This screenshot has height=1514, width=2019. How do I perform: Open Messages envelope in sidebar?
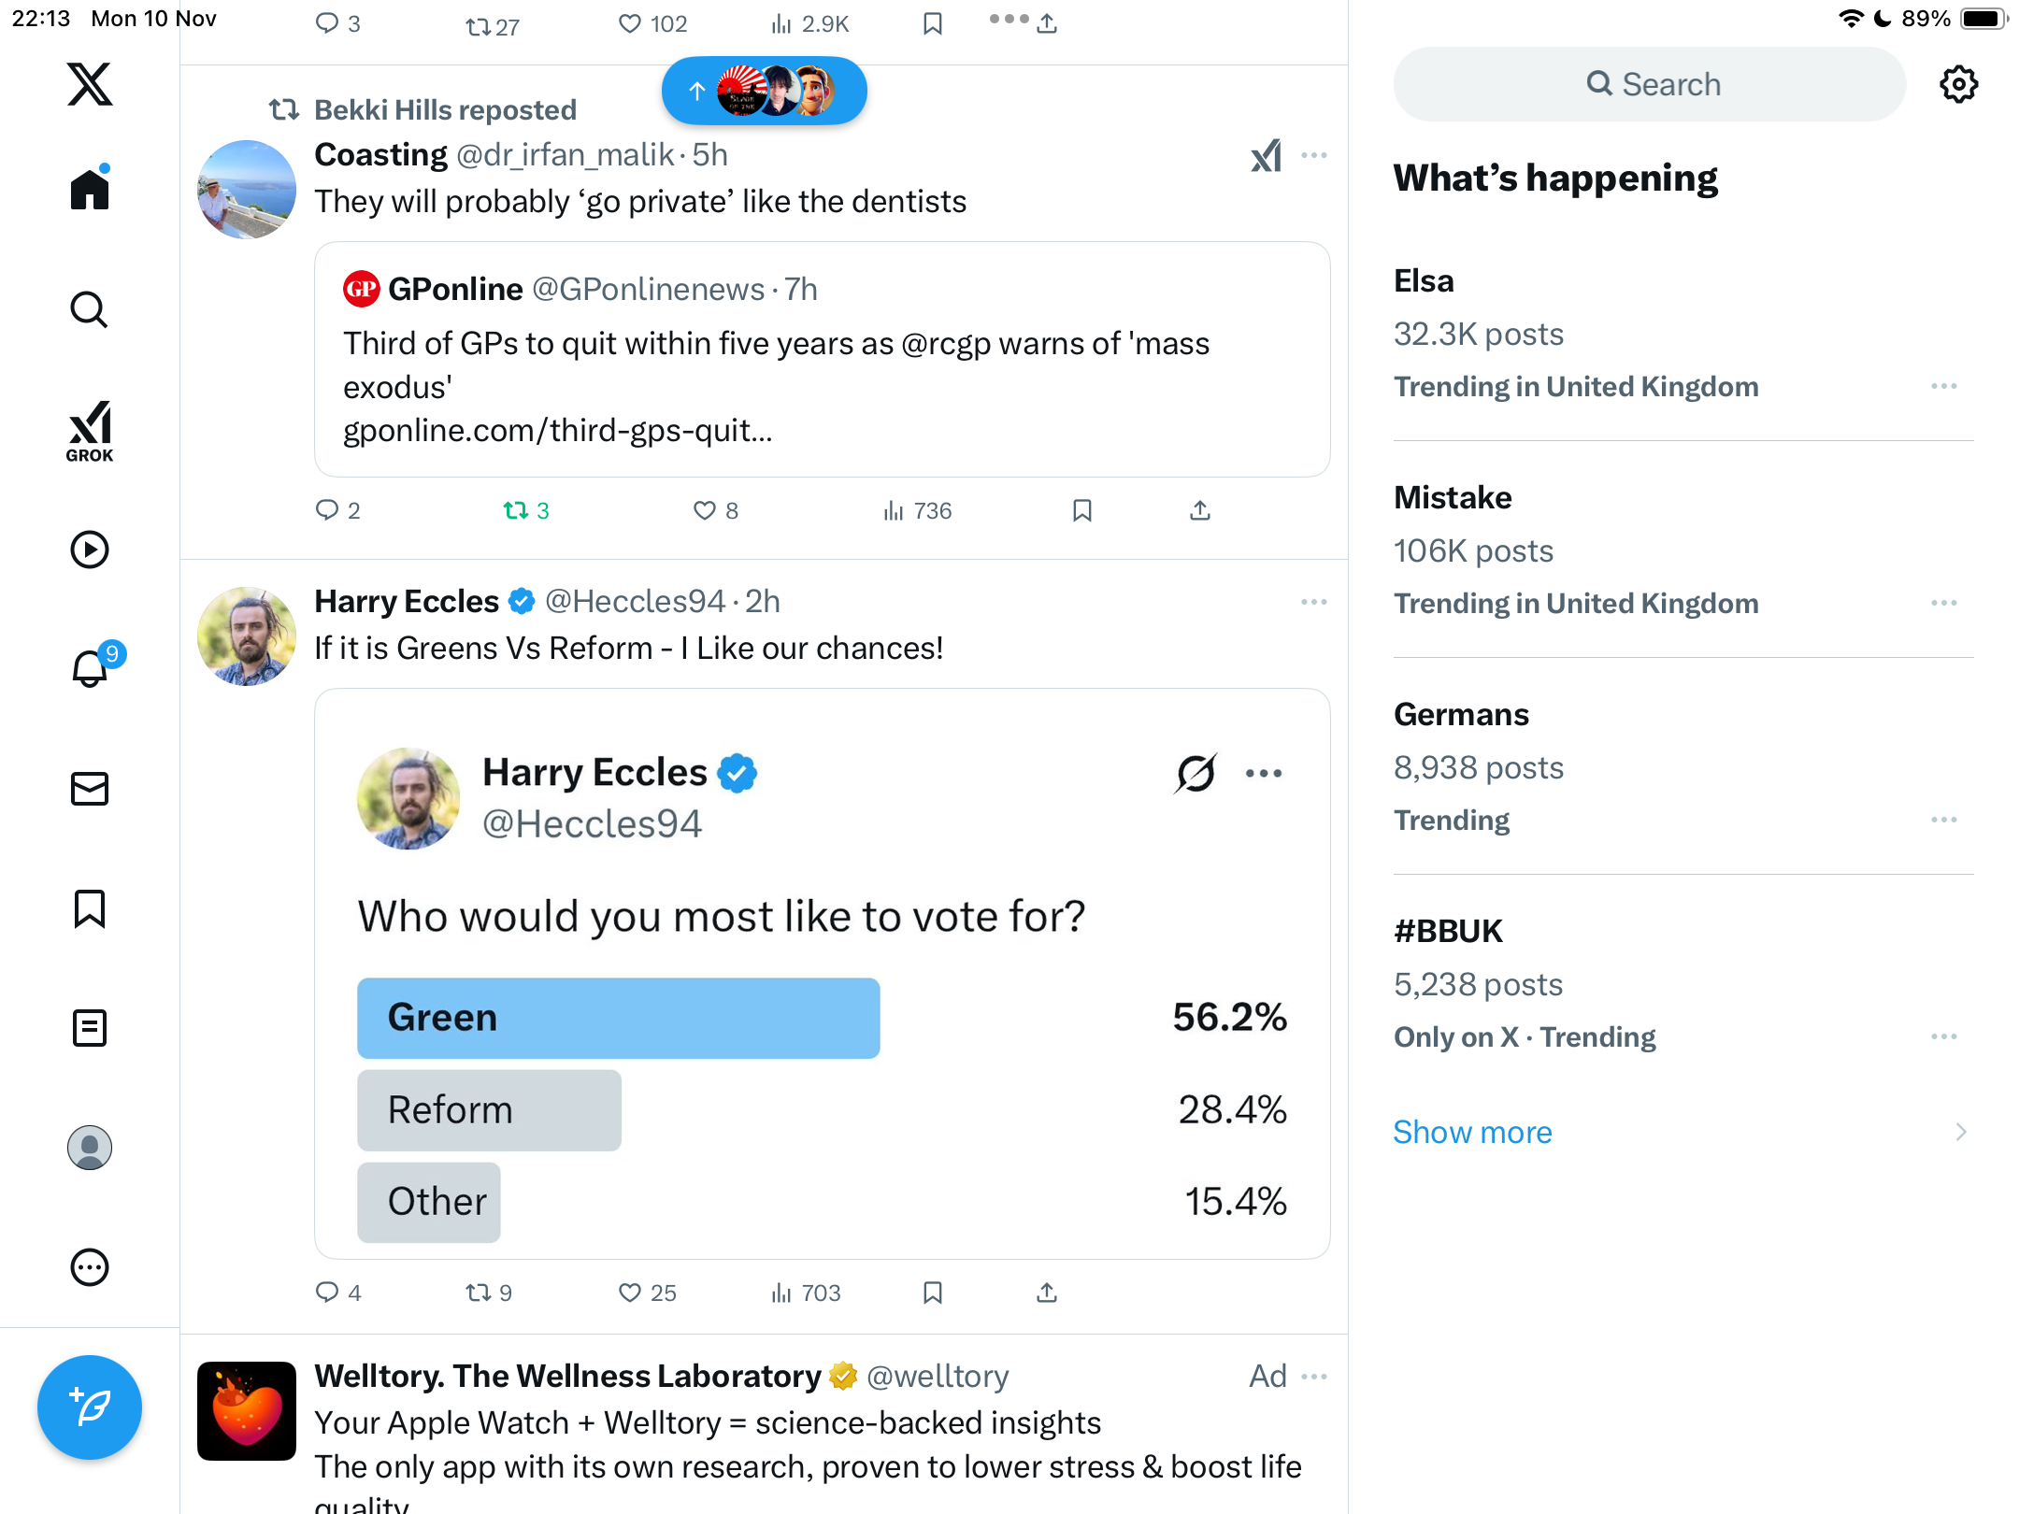[x=90, y=789]
